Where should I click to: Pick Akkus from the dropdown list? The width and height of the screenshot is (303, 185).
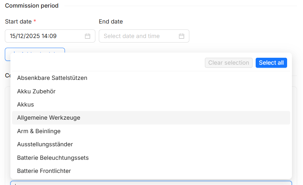click(x=26, y=104)
